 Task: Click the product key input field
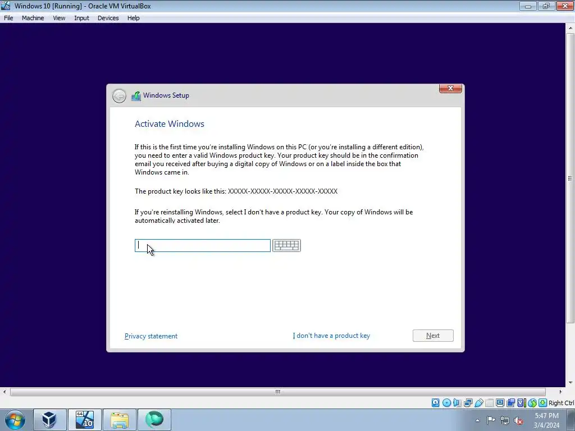202,245
